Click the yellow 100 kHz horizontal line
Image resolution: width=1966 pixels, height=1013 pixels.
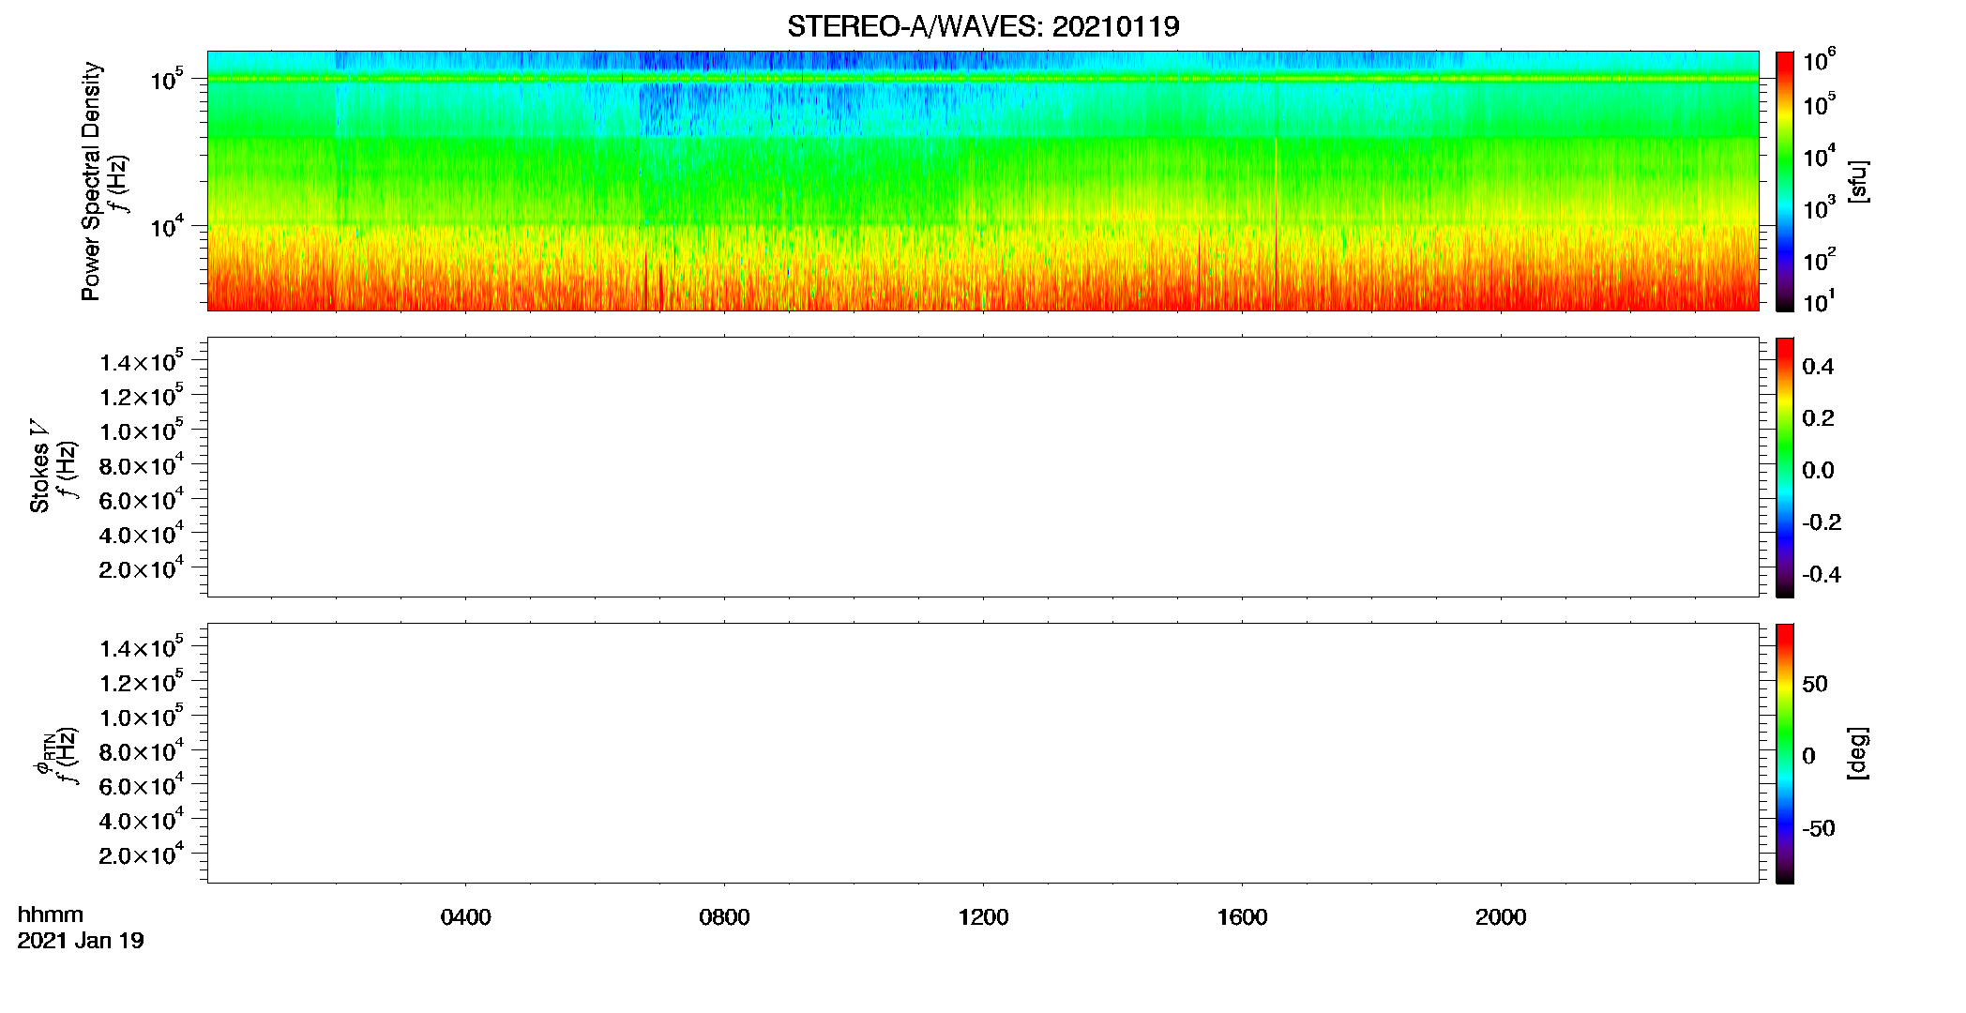982,79
